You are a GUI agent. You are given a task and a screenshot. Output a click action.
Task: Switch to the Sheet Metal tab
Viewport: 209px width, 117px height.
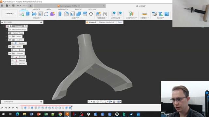click(x=63, y=9)
